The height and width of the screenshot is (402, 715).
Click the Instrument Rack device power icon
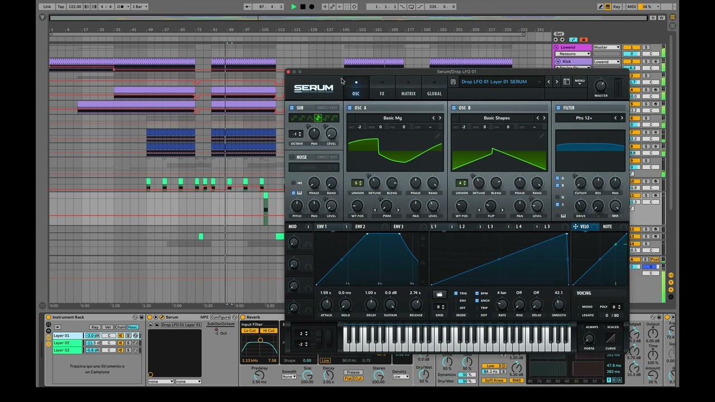pos(49,317)
